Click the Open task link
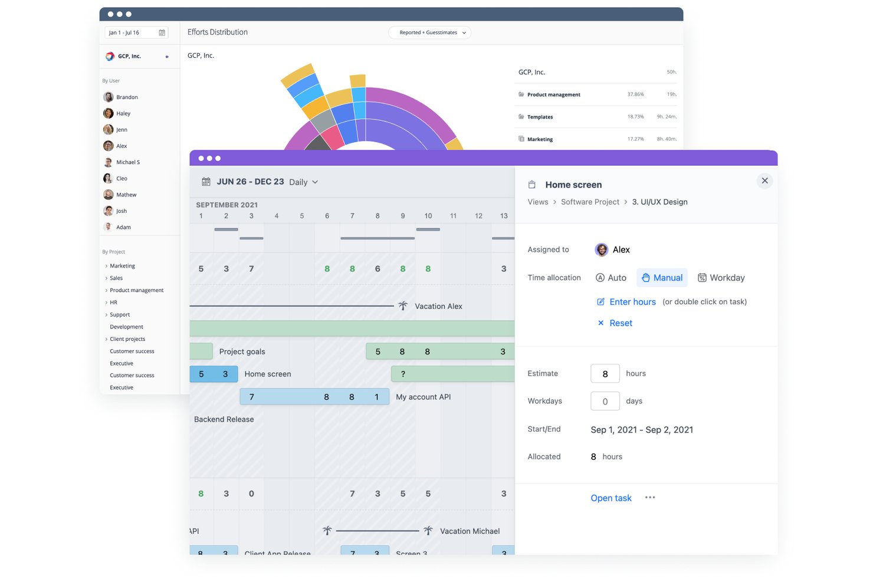873x582 pixels. pyautogui.click(x=611, y=498)
